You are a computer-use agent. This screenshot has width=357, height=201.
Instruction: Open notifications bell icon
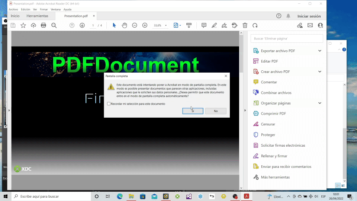pyautogui.click(x=288, y=16)
